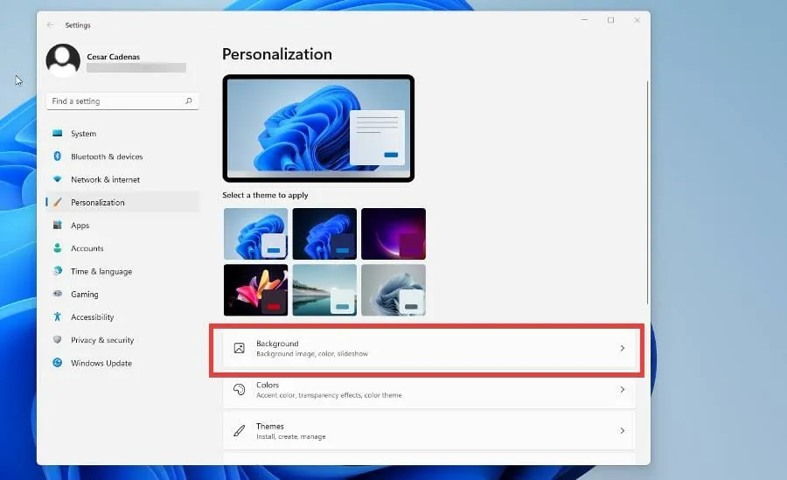Image resolution: width=787 pixels, height=480 pixels.
Task: Click the System monitor icon in sidebar
Action: pyautogui.click(x=58, y=134)
